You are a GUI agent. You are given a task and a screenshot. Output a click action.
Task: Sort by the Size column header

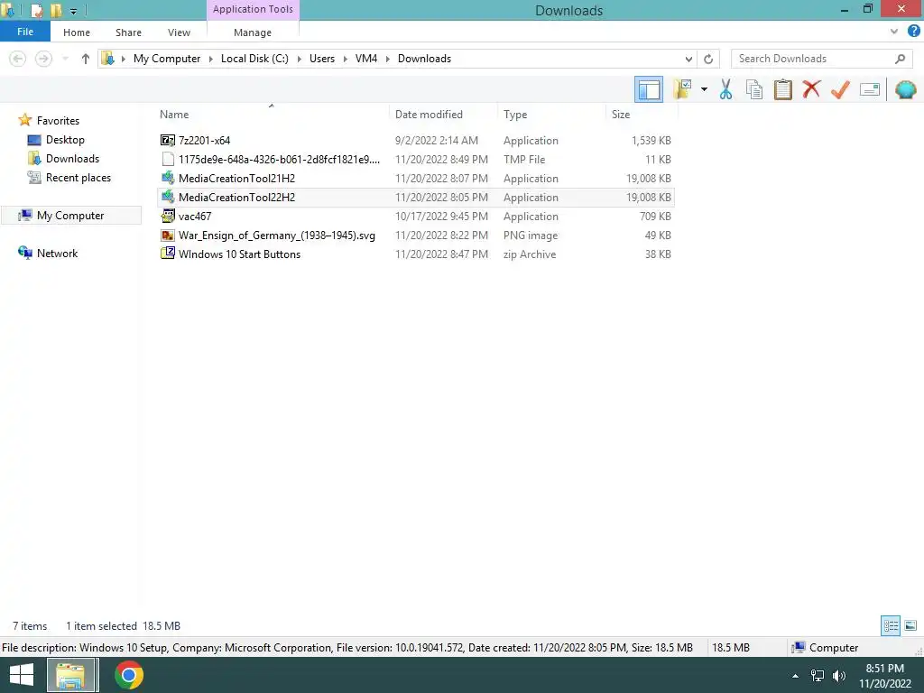(621, 115)
